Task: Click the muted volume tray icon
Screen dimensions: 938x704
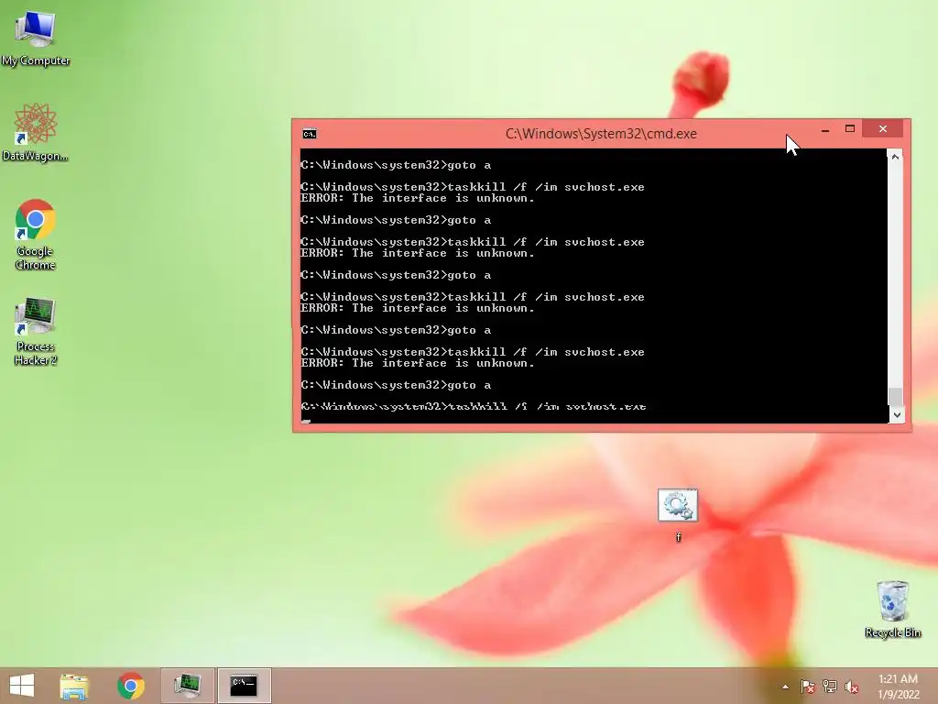Action: (852, 687)
